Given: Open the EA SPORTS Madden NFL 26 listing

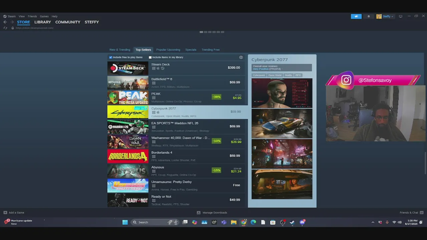Looking at the screenshot, I should (x=176, y=126).
